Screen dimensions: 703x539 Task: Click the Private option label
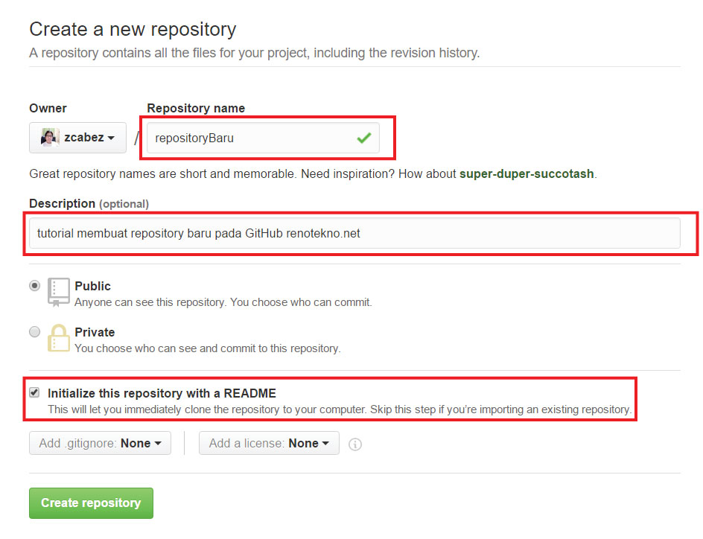tap(95, 332)
